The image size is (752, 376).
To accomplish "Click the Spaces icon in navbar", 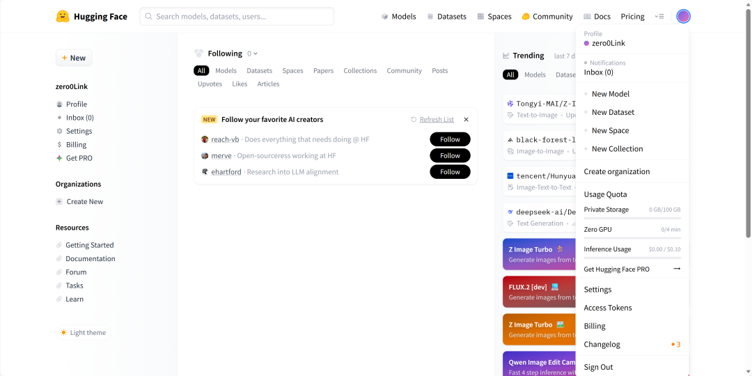I will [x=480, y=17].
